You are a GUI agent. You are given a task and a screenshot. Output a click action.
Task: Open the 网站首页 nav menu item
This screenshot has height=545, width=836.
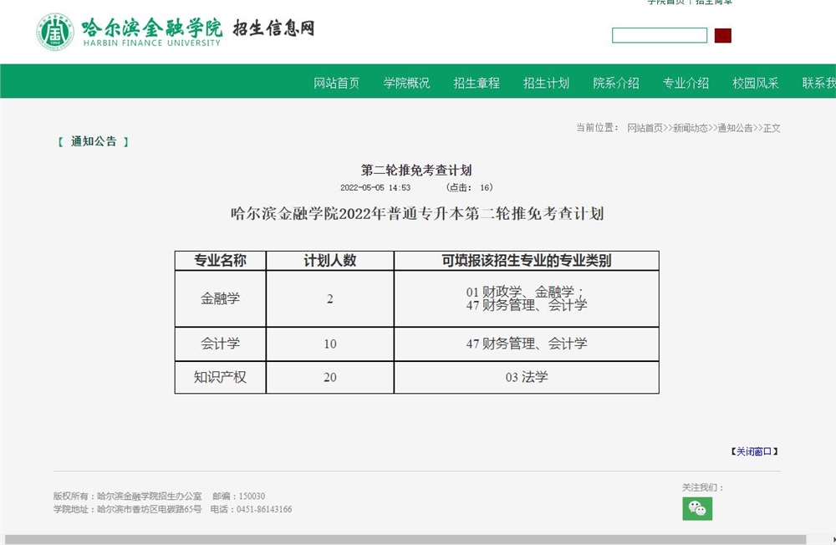tap(336, 83)
